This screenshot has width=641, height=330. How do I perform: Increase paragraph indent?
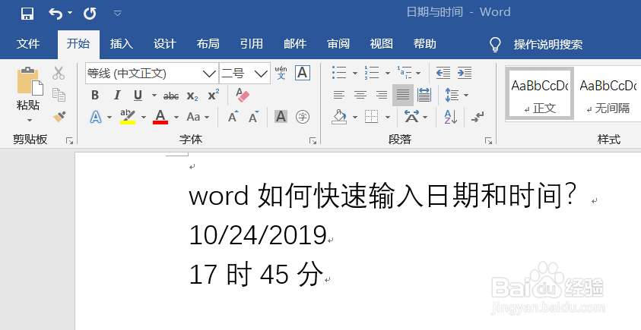click(x=465, y=73)
